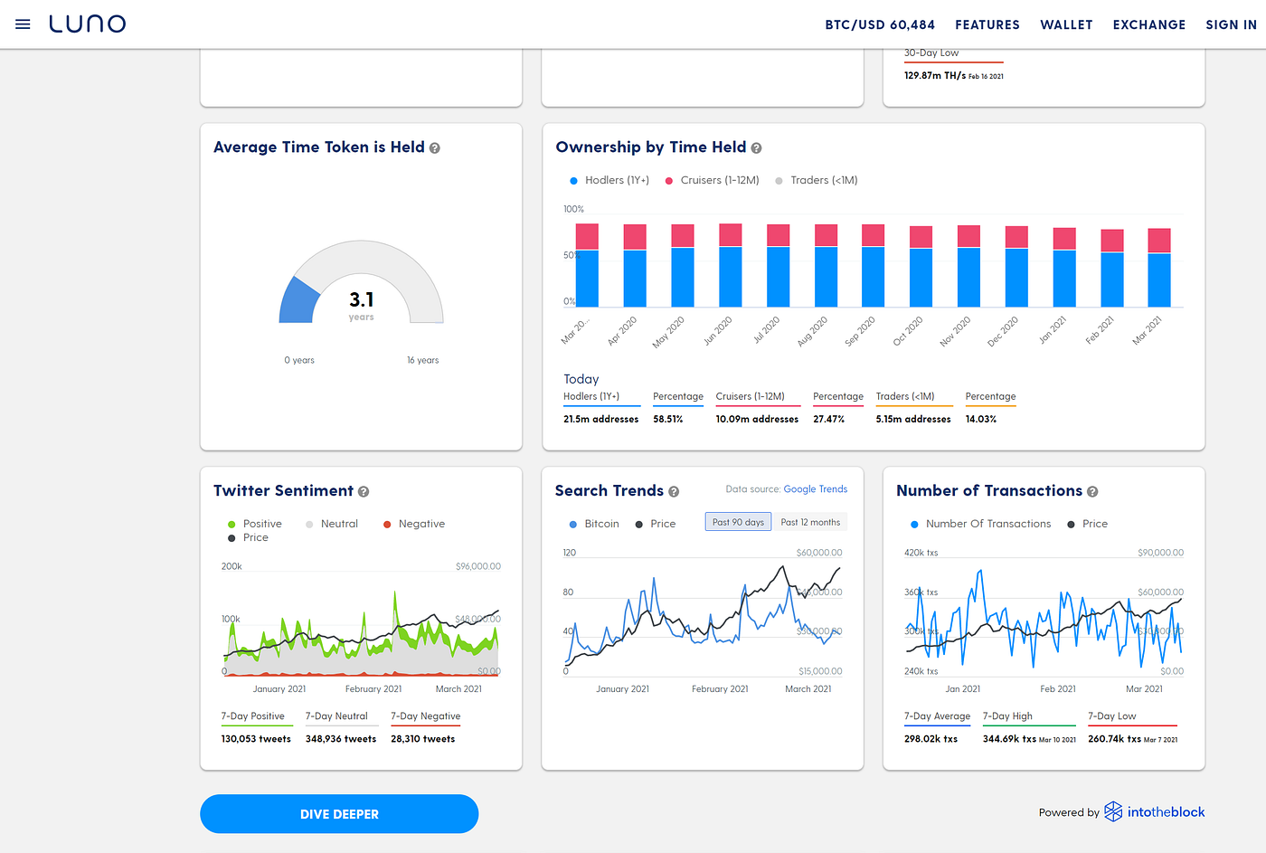
Task: Open the FEATURES menu
Action: coord(987,24)
